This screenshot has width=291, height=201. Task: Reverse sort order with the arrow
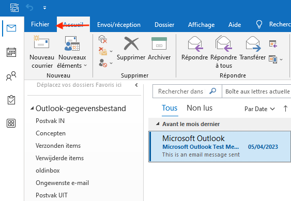coord(285,109)
